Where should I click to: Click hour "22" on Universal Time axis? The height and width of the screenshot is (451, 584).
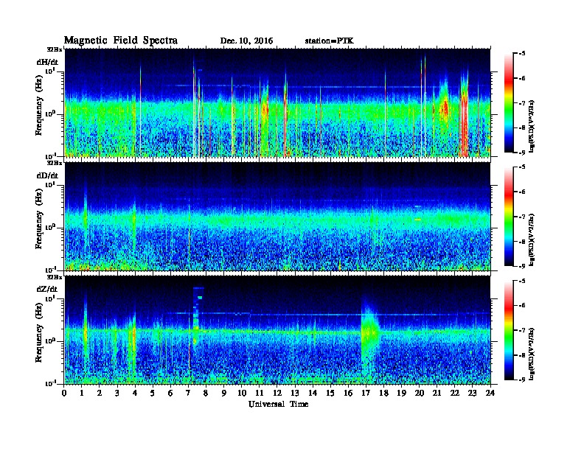tap(455, 393)
